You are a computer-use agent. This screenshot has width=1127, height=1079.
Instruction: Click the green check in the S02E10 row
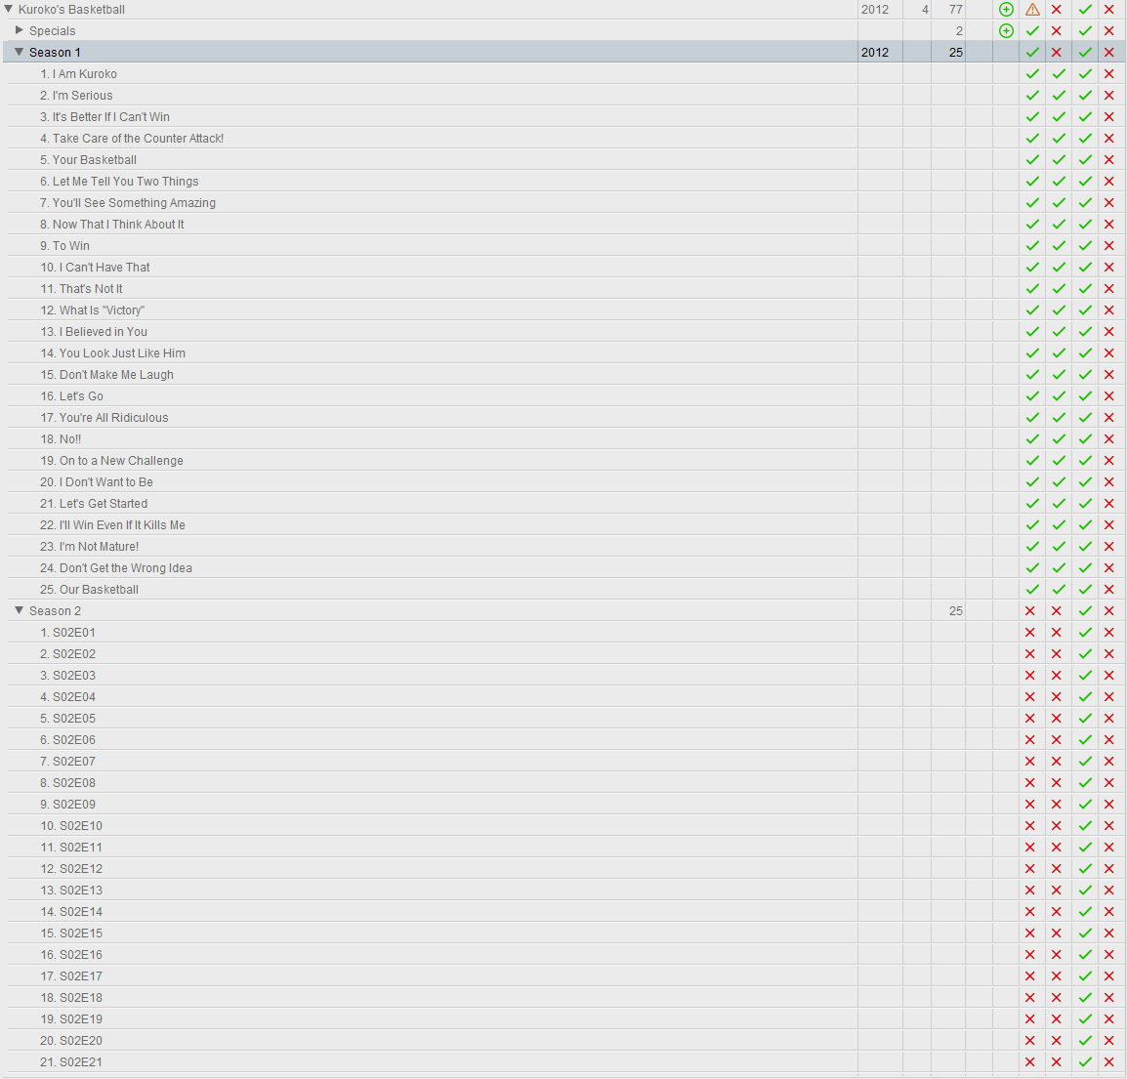(x=1085, y=826)
